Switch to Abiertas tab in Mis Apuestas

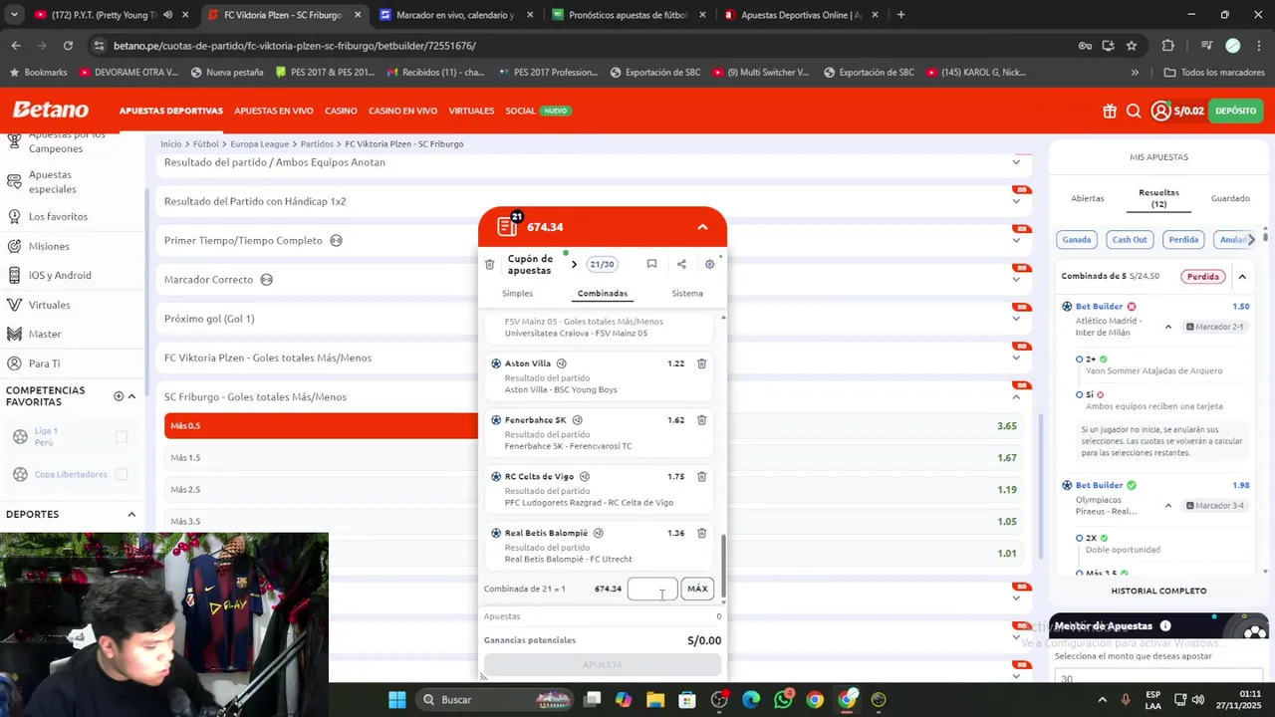coord(1088,198)
